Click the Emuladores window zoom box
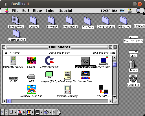This screenshot has width=145, height=116. coord(111,47)
